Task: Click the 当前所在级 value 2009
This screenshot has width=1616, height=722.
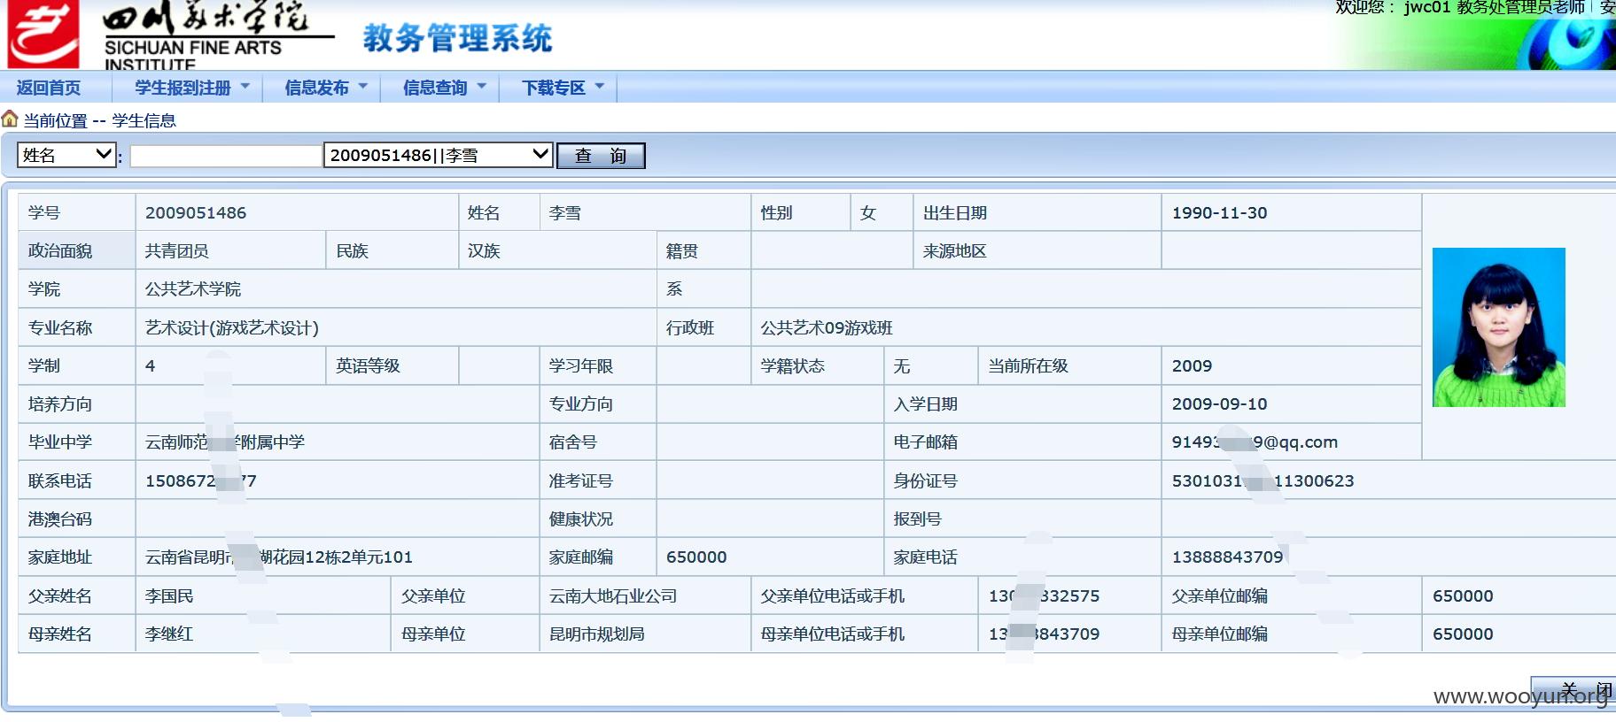Action: point(1192,366)
